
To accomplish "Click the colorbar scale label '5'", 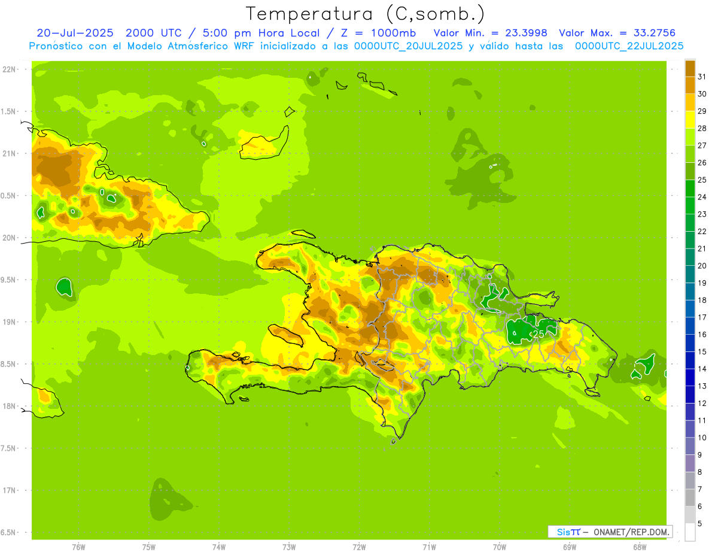I will click(700, 524).
